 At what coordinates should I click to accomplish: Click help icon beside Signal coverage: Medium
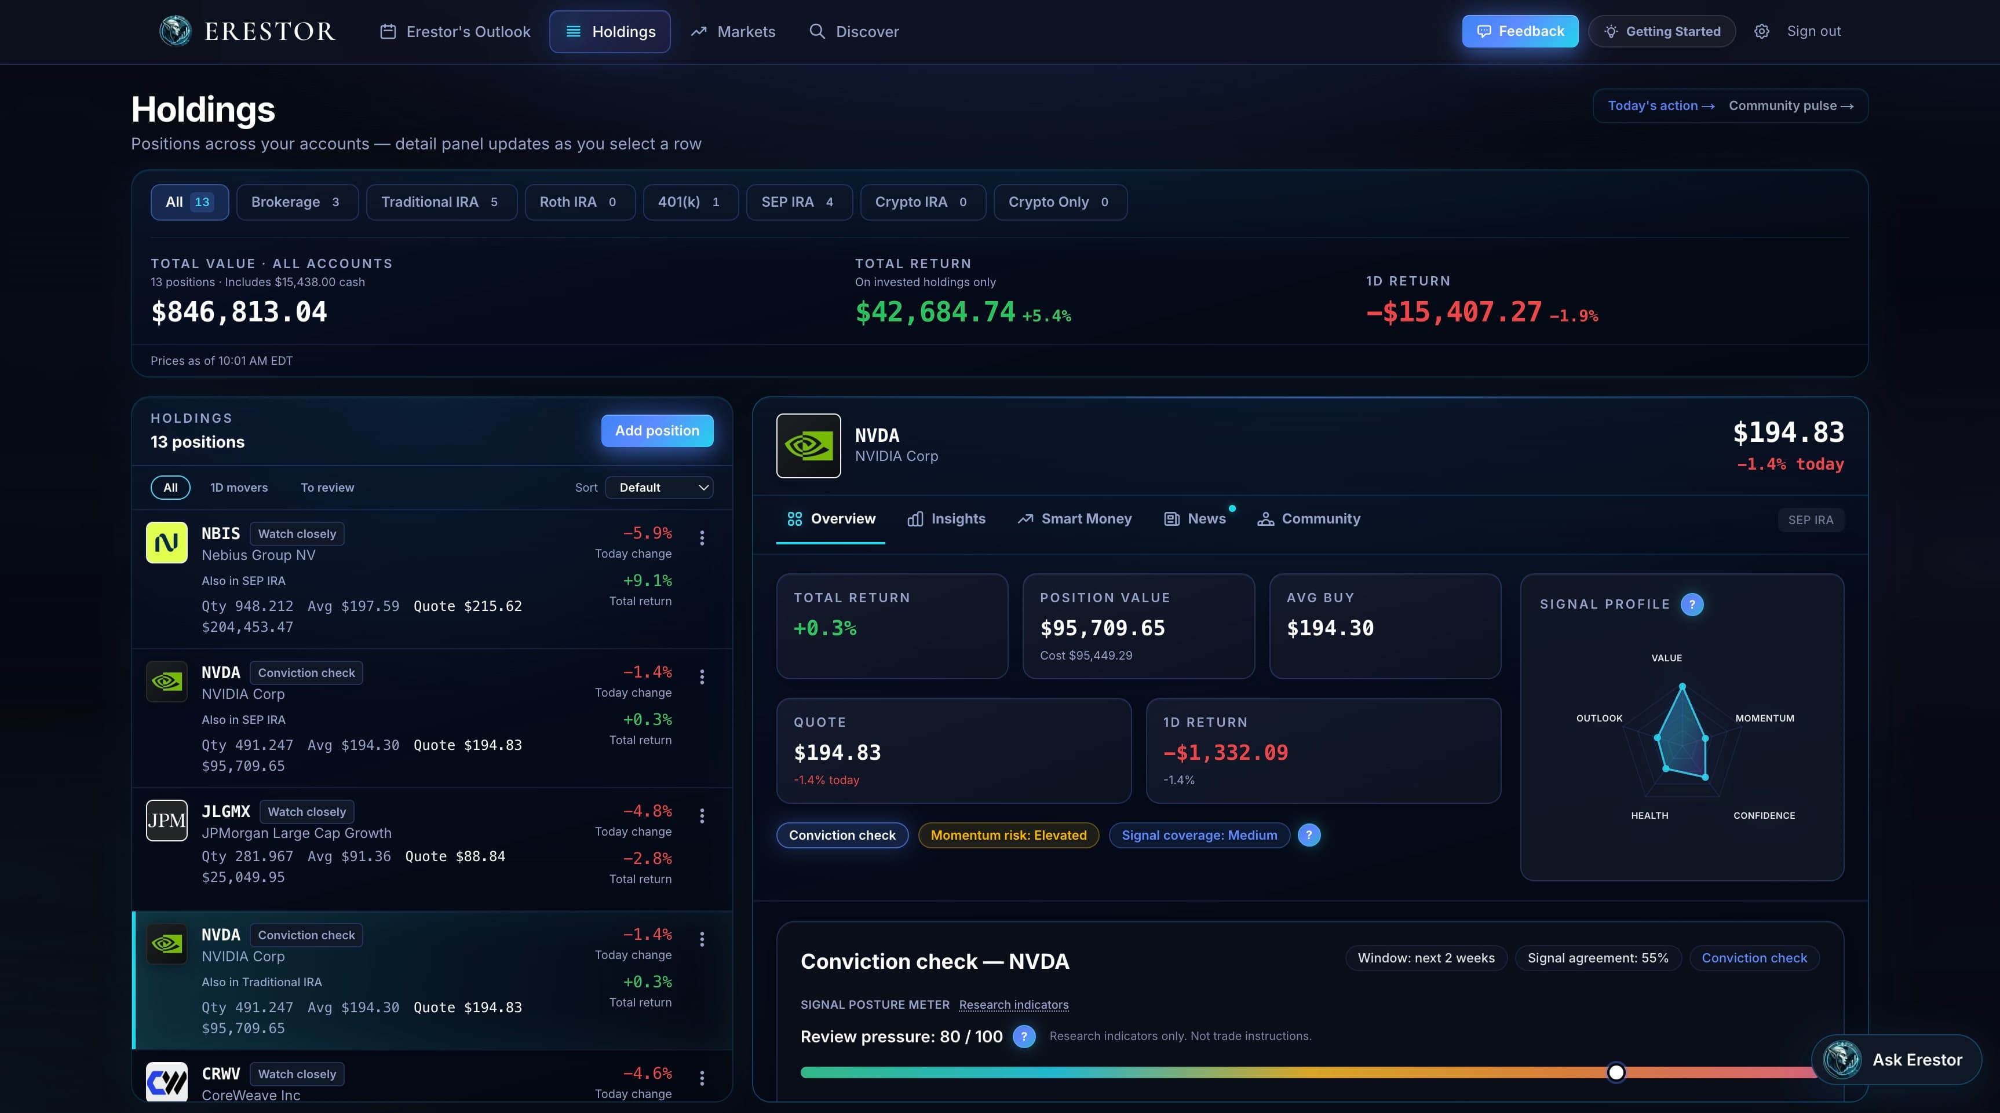(x=1309, y=835)
